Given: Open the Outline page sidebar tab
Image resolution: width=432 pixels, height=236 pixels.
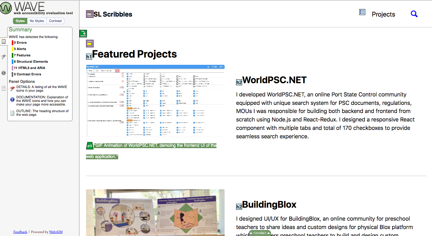Looking at the screenshot, I should coord(4,88).
